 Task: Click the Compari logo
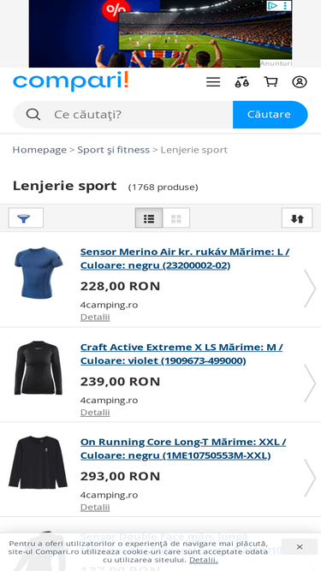pyautogui.click(x=70, y=81)
